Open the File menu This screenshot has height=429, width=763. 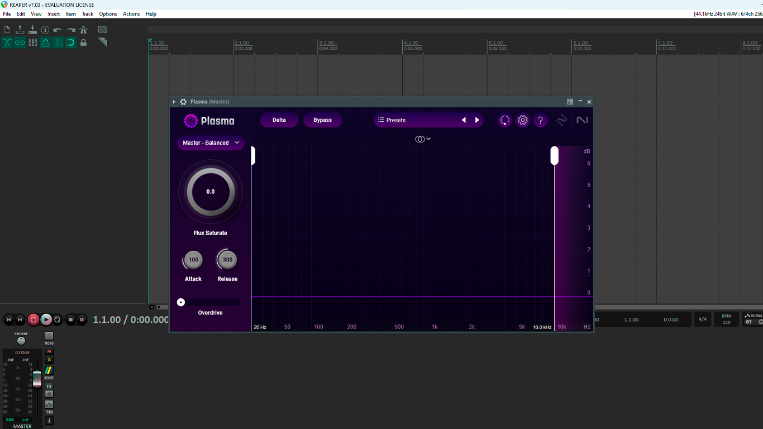(7, 14)
